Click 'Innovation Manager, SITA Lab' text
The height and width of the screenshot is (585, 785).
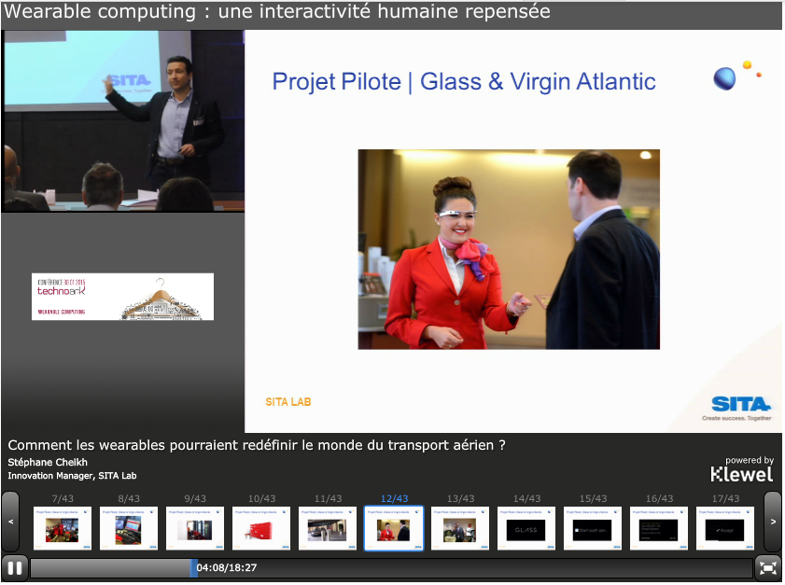(x=72, y=476)
